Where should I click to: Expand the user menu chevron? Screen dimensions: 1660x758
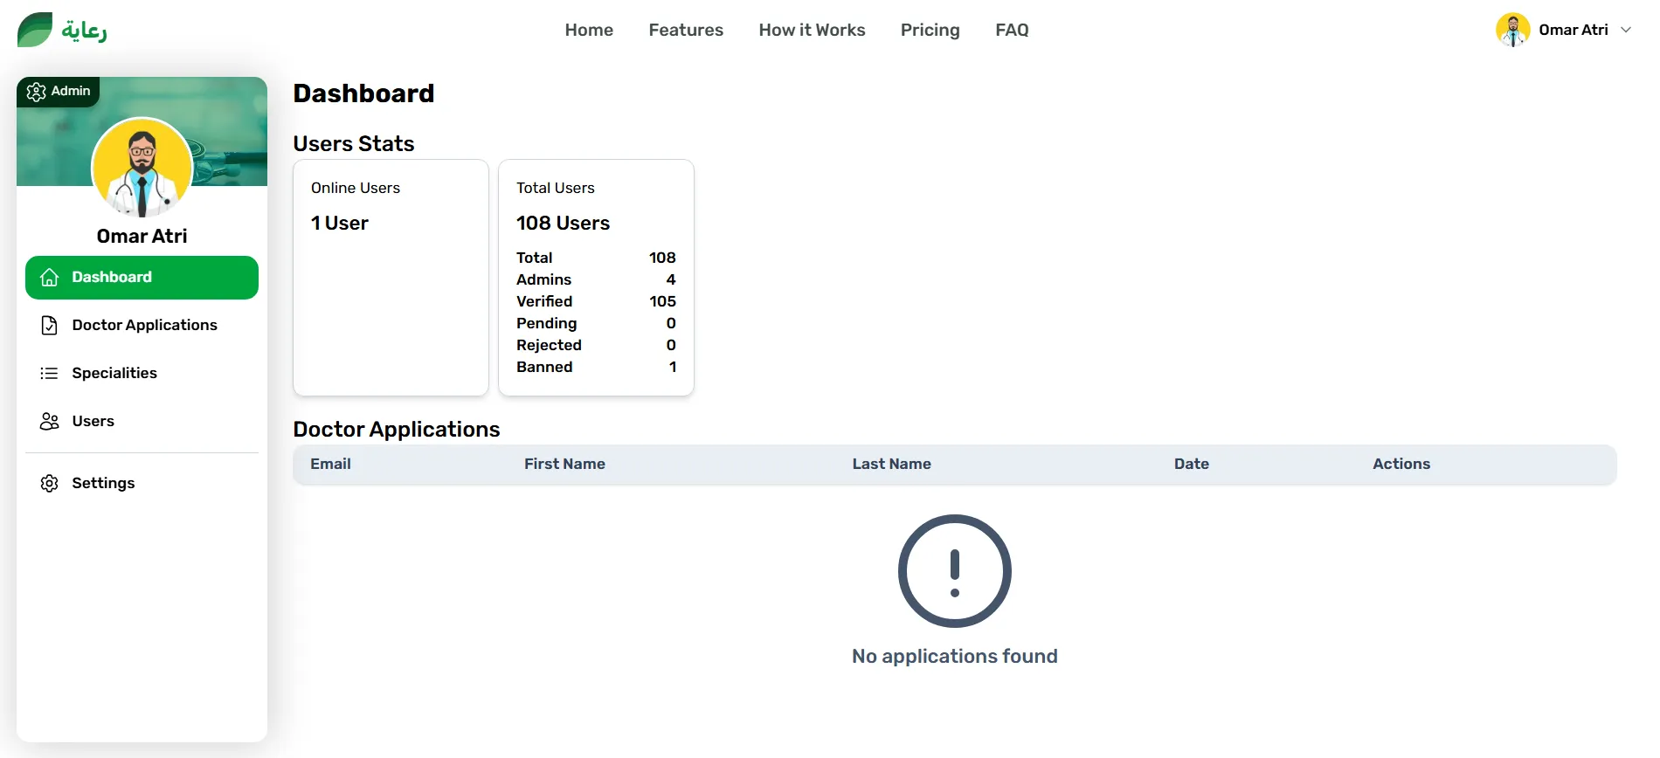(1625, 30)
